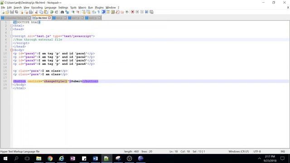Copy selection using the Copy toolbar icon
290x163 pixels.
(x=41, y=12)
